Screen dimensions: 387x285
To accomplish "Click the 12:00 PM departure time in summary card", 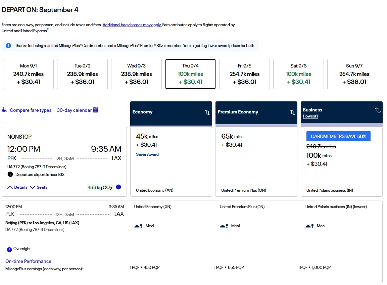I will (24, 149).
